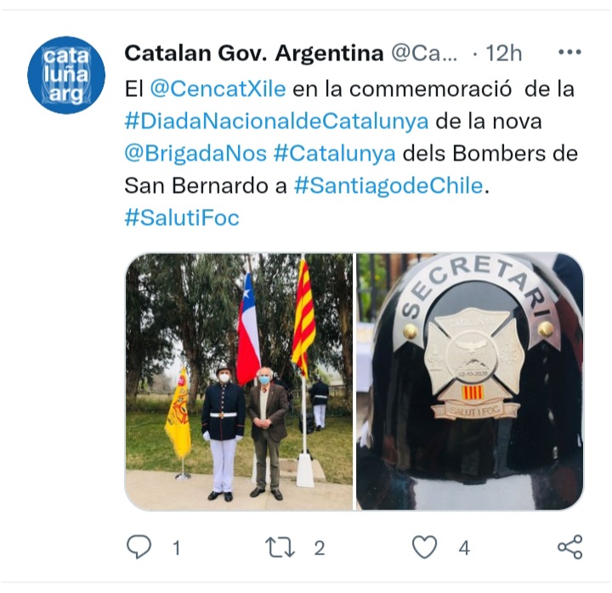Open the cataluña arg profile avatar
612x593 pixels.
point(66,75)
